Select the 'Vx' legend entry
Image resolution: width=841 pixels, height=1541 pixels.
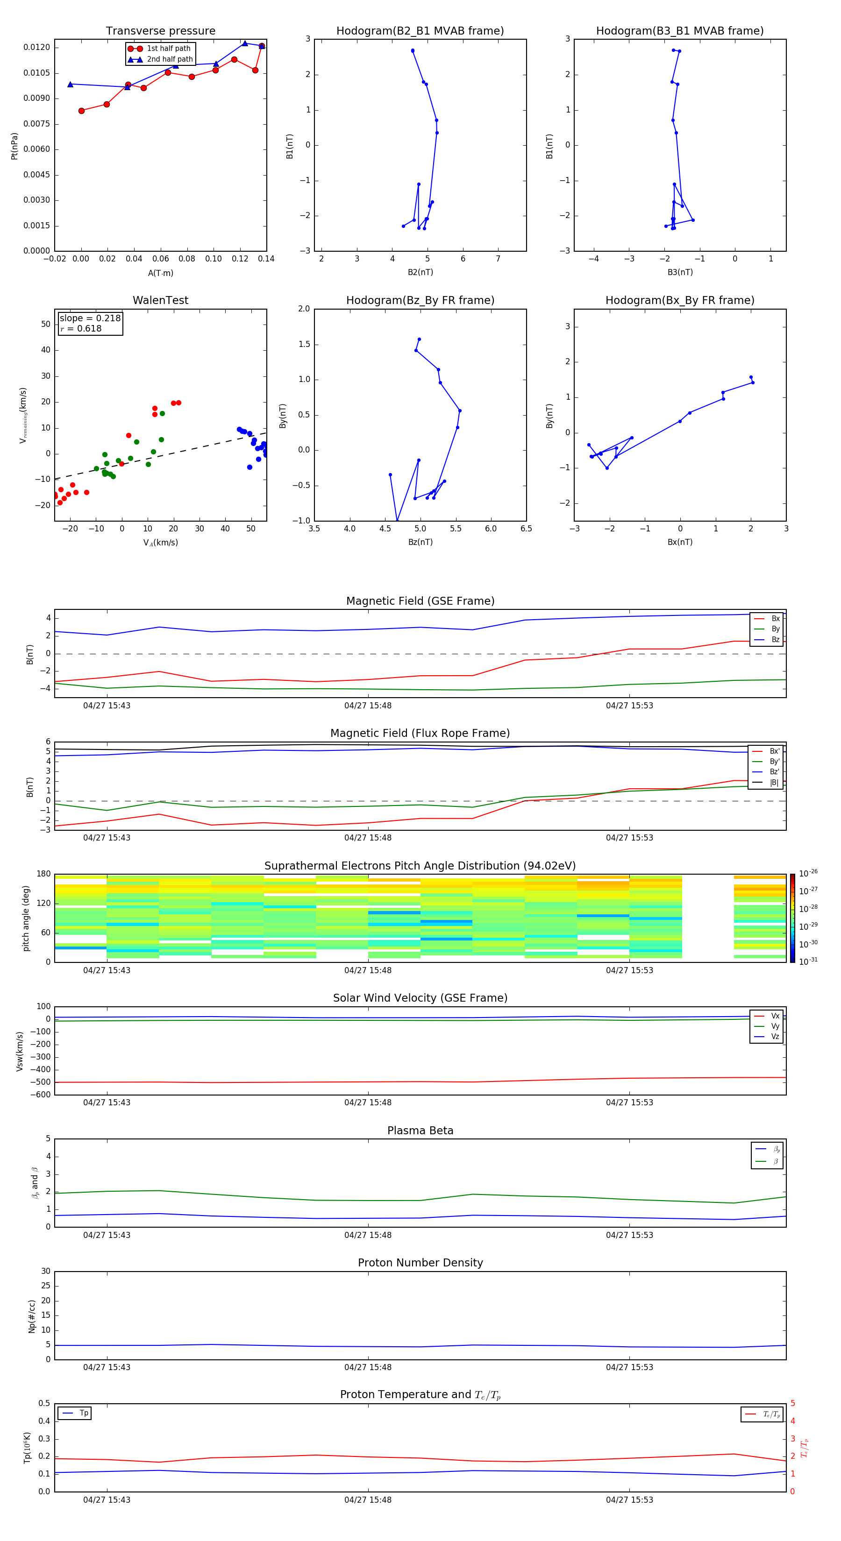point(767,1016)
